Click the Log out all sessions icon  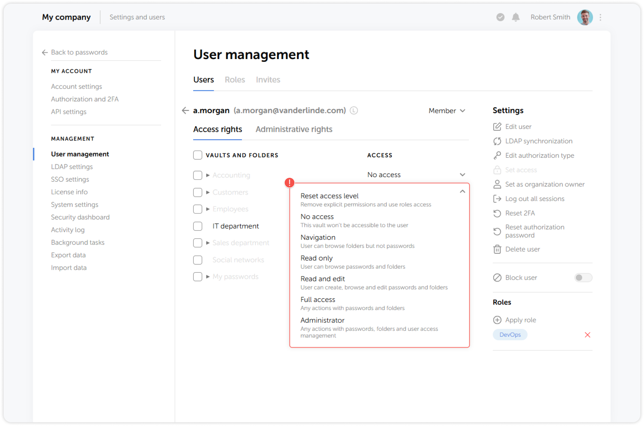click(x=497, y=199)
